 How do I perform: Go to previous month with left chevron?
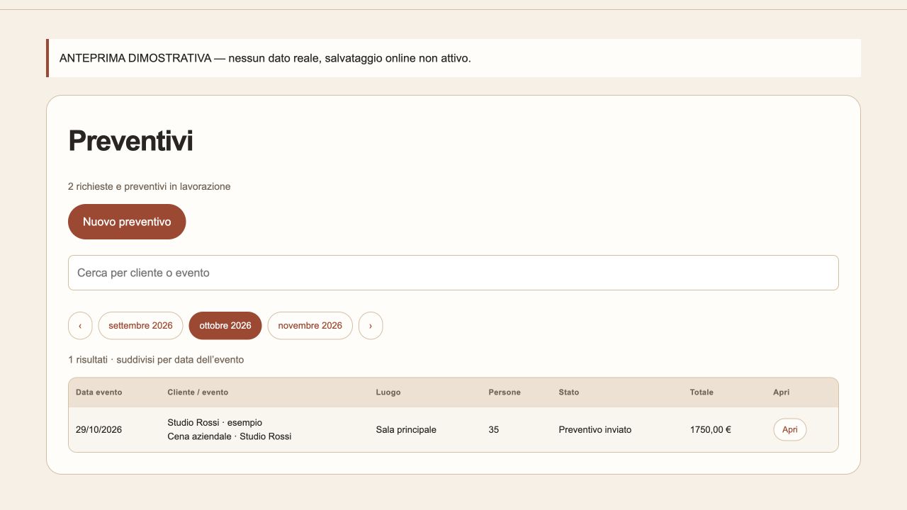click(x=80, y=326)
